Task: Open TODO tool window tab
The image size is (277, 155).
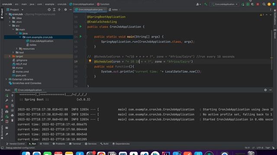Action: [x=44, y=144]
